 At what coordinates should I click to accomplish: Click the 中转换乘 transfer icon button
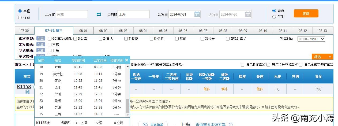click(x=145, y=124)
